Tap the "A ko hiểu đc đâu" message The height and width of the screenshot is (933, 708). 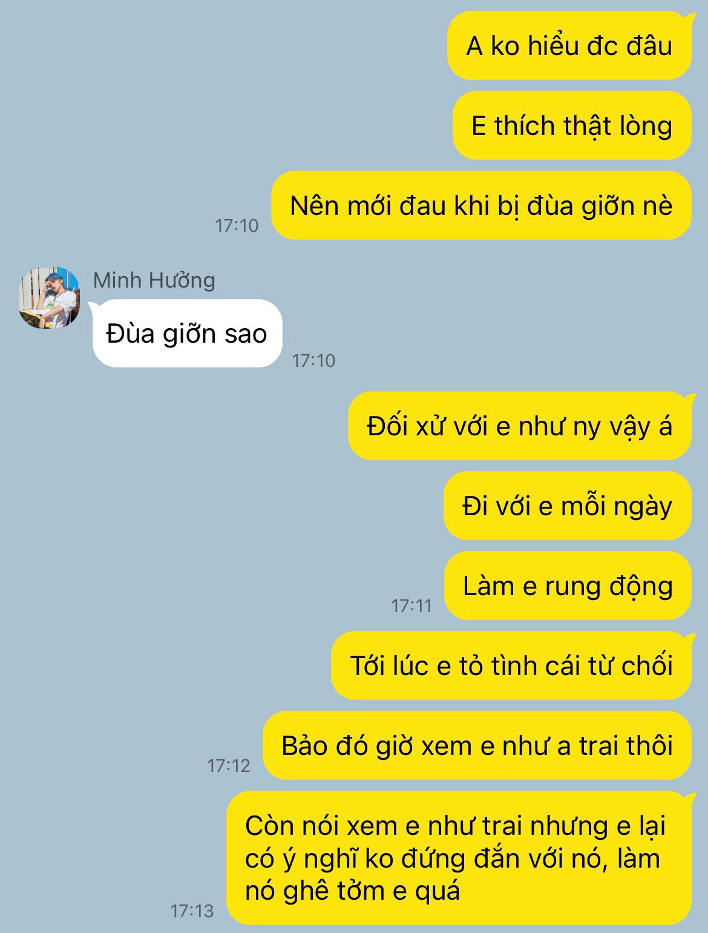point(569,46)
